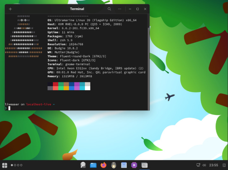
Task: Click the dark red swatch in top row
Action: point(55,84)
